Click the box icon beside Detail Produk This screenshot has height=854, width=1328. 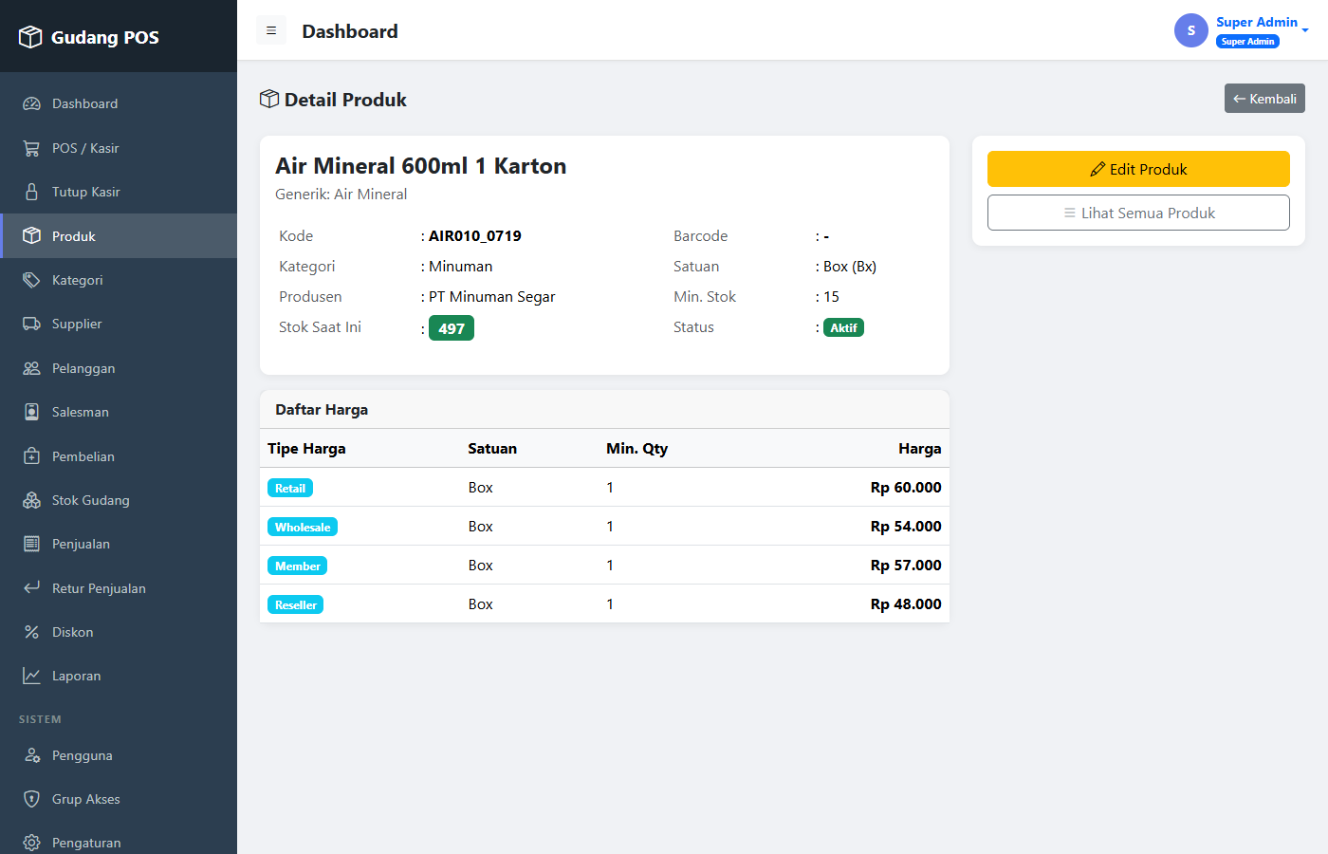(x=269, y=99)
